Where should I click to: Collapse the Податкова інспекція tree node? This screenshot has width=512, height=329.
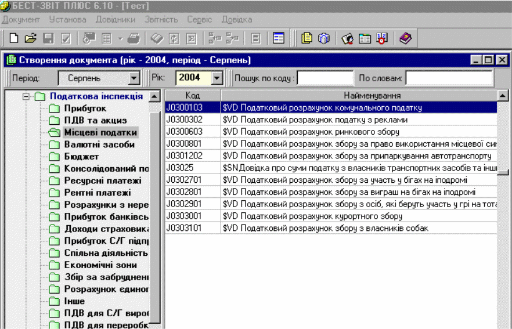(x=26, y=96)
